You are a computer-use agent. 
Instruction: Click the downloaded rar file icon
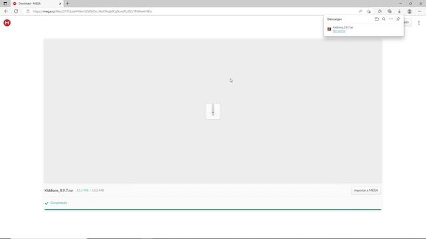point(329,29)
